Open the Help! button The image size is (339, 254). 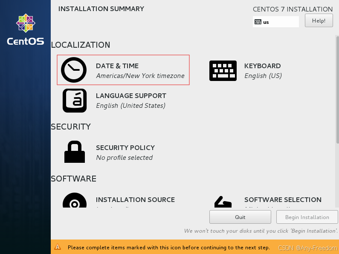point(319,21)
